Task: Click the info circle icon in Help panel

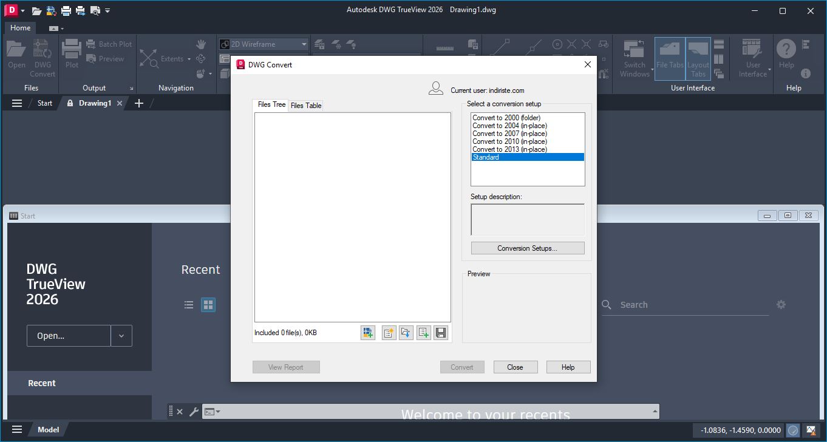Action: [806, 73]
